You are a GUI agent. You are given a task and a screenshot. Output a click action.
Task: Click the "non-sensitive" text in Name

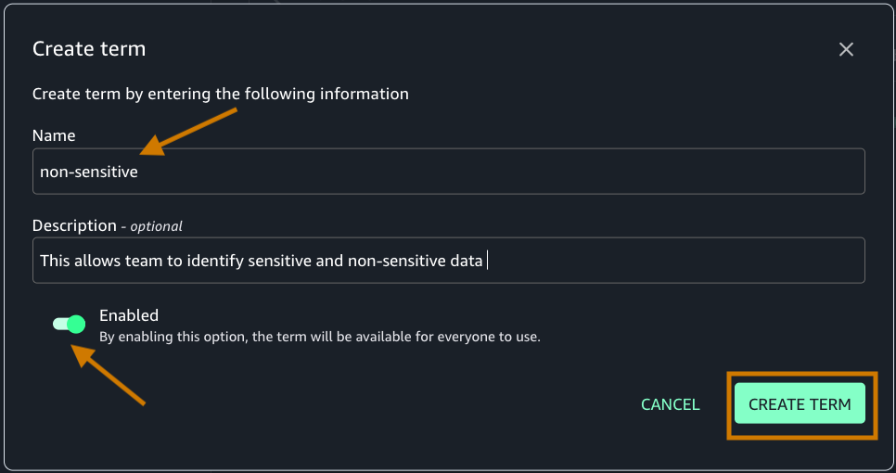(x=89, y=172)
